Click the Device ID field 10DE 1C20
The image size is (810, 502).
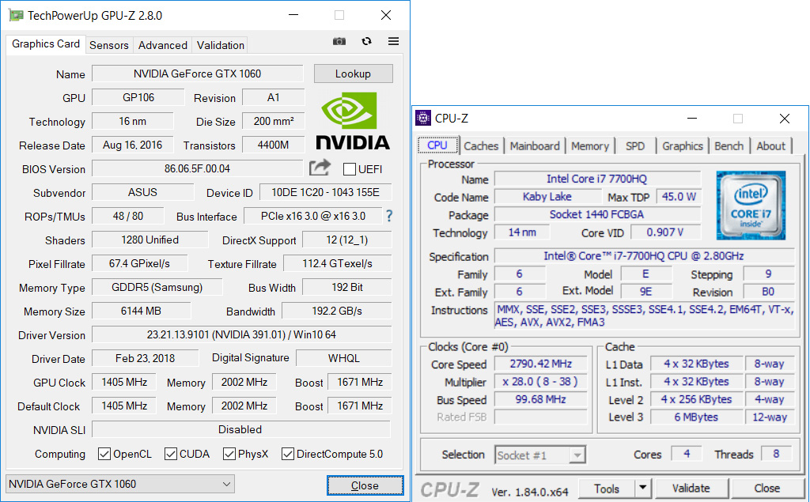[x=325, y=192]
